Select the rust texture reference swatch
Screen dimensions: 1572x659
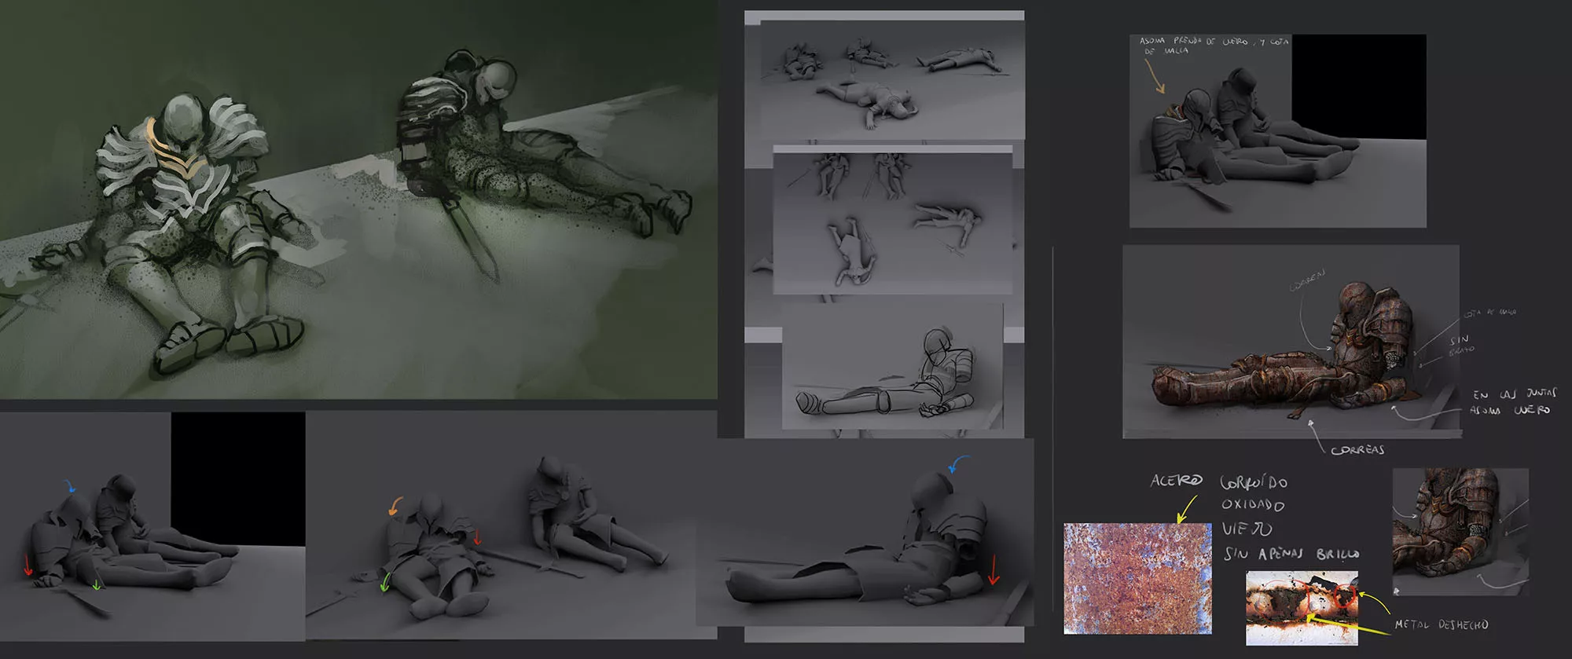pos(1137,578)
